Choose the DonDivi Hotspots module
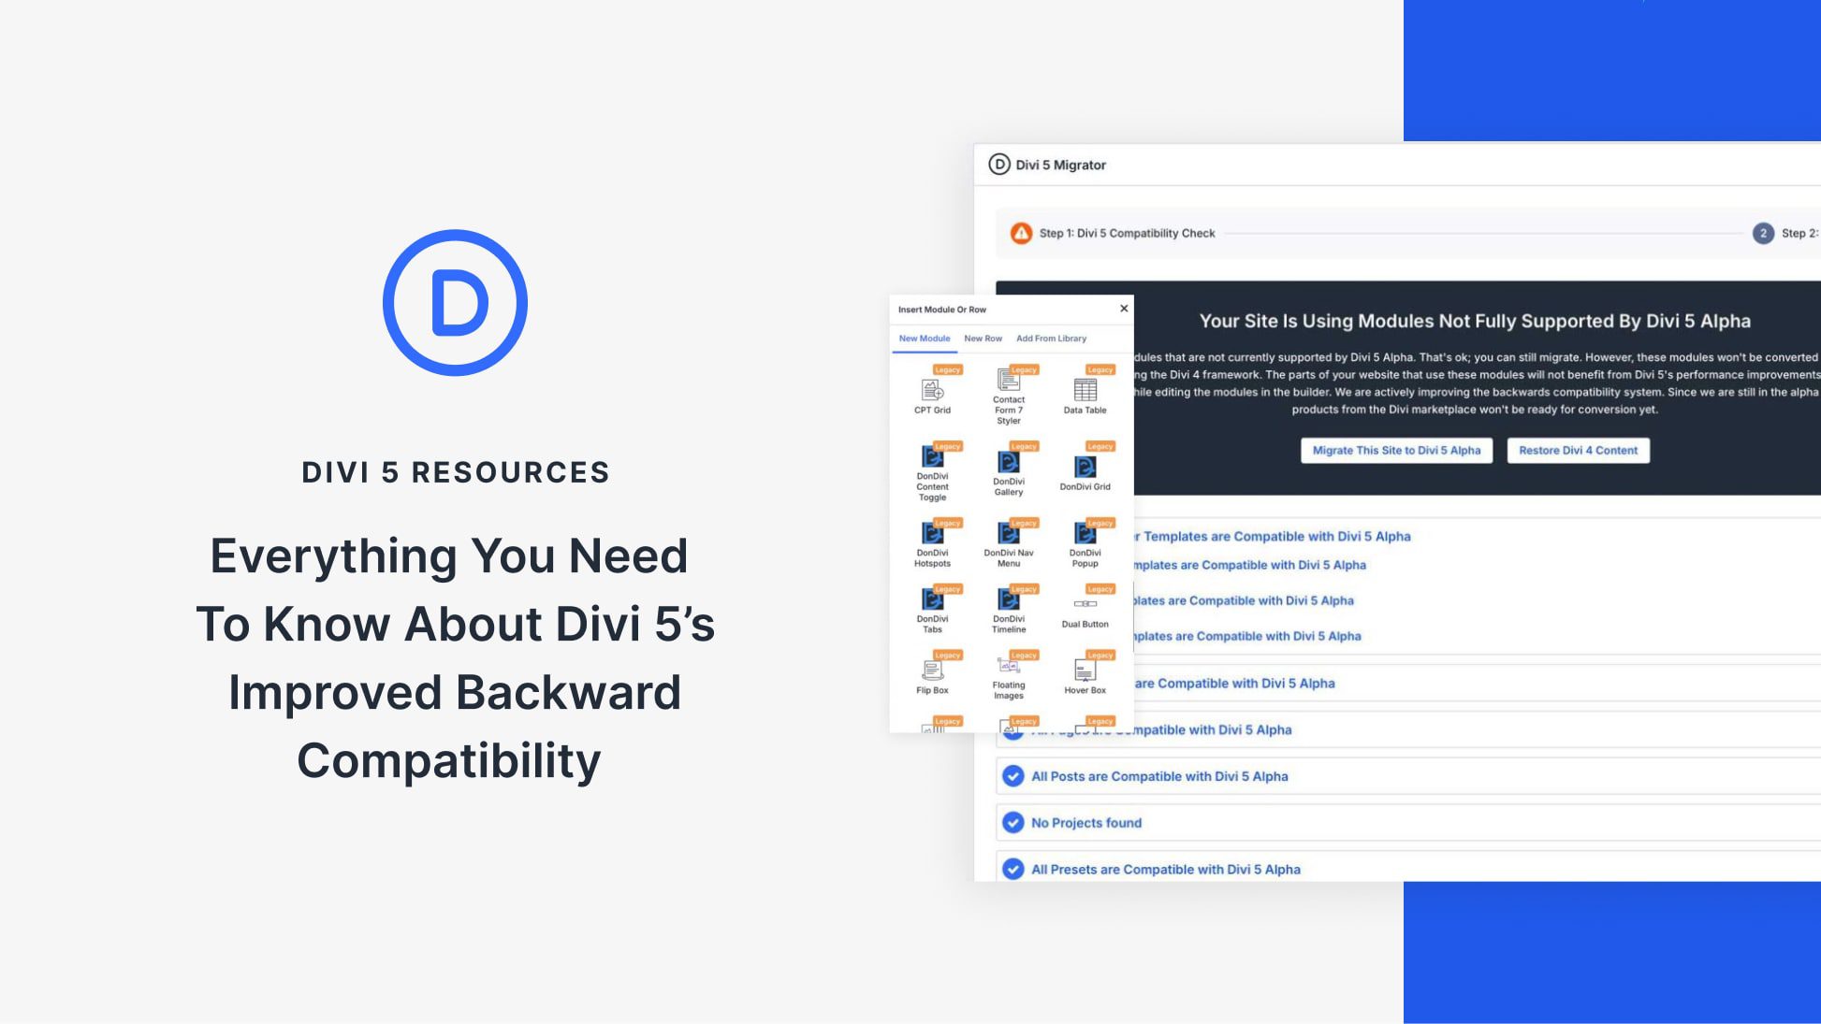Viewport: 1821px width, 1024px height. (x=933, y=535)
